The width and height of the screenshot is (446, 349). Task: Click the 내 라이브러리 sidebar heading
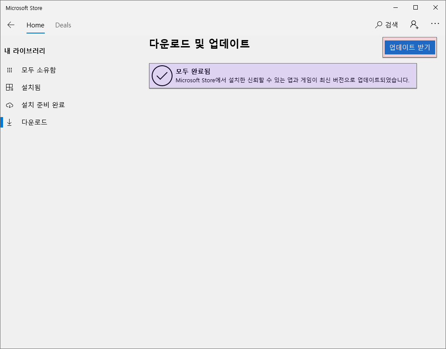[25, 51]
